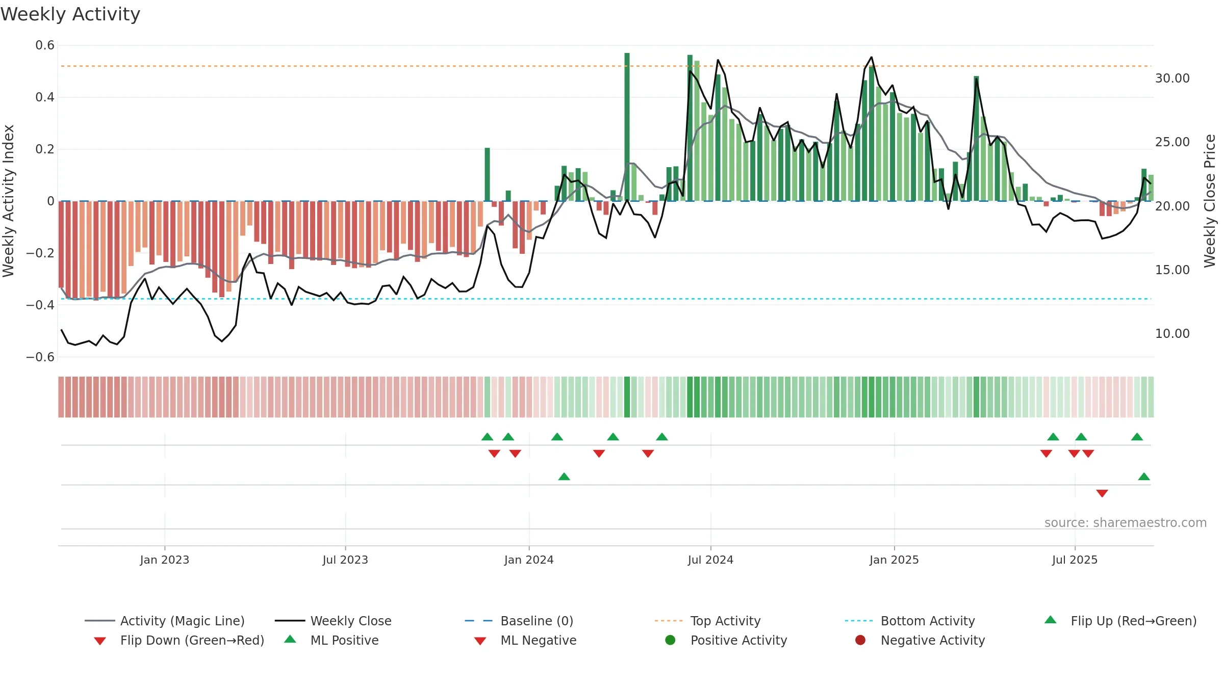Click the black Weekly Close legend line

[290, 621]
